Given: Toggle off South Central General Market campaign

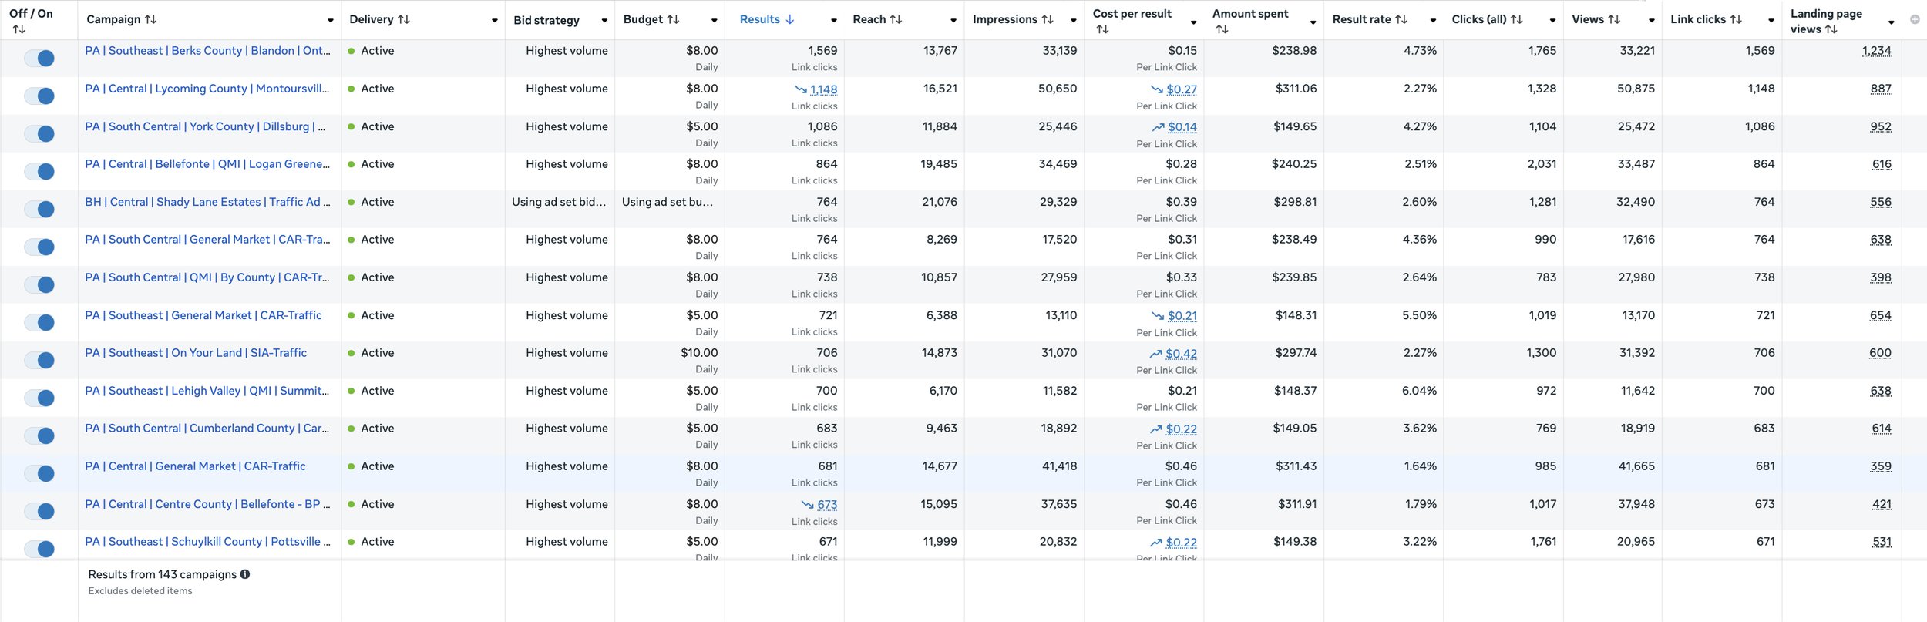Looking at the screenshot, I should (x=39, y=247).
